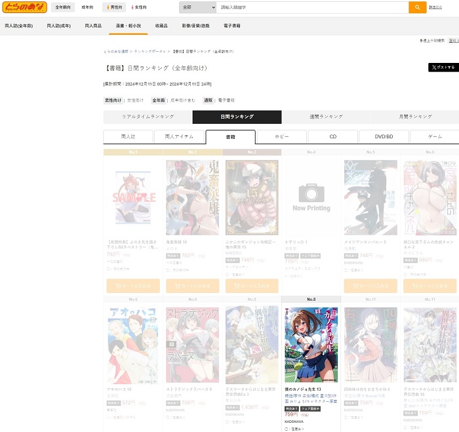
Task: Open the メイジアンカンパニー 9 cover thumbnail
Action: (x=370, y=197)
